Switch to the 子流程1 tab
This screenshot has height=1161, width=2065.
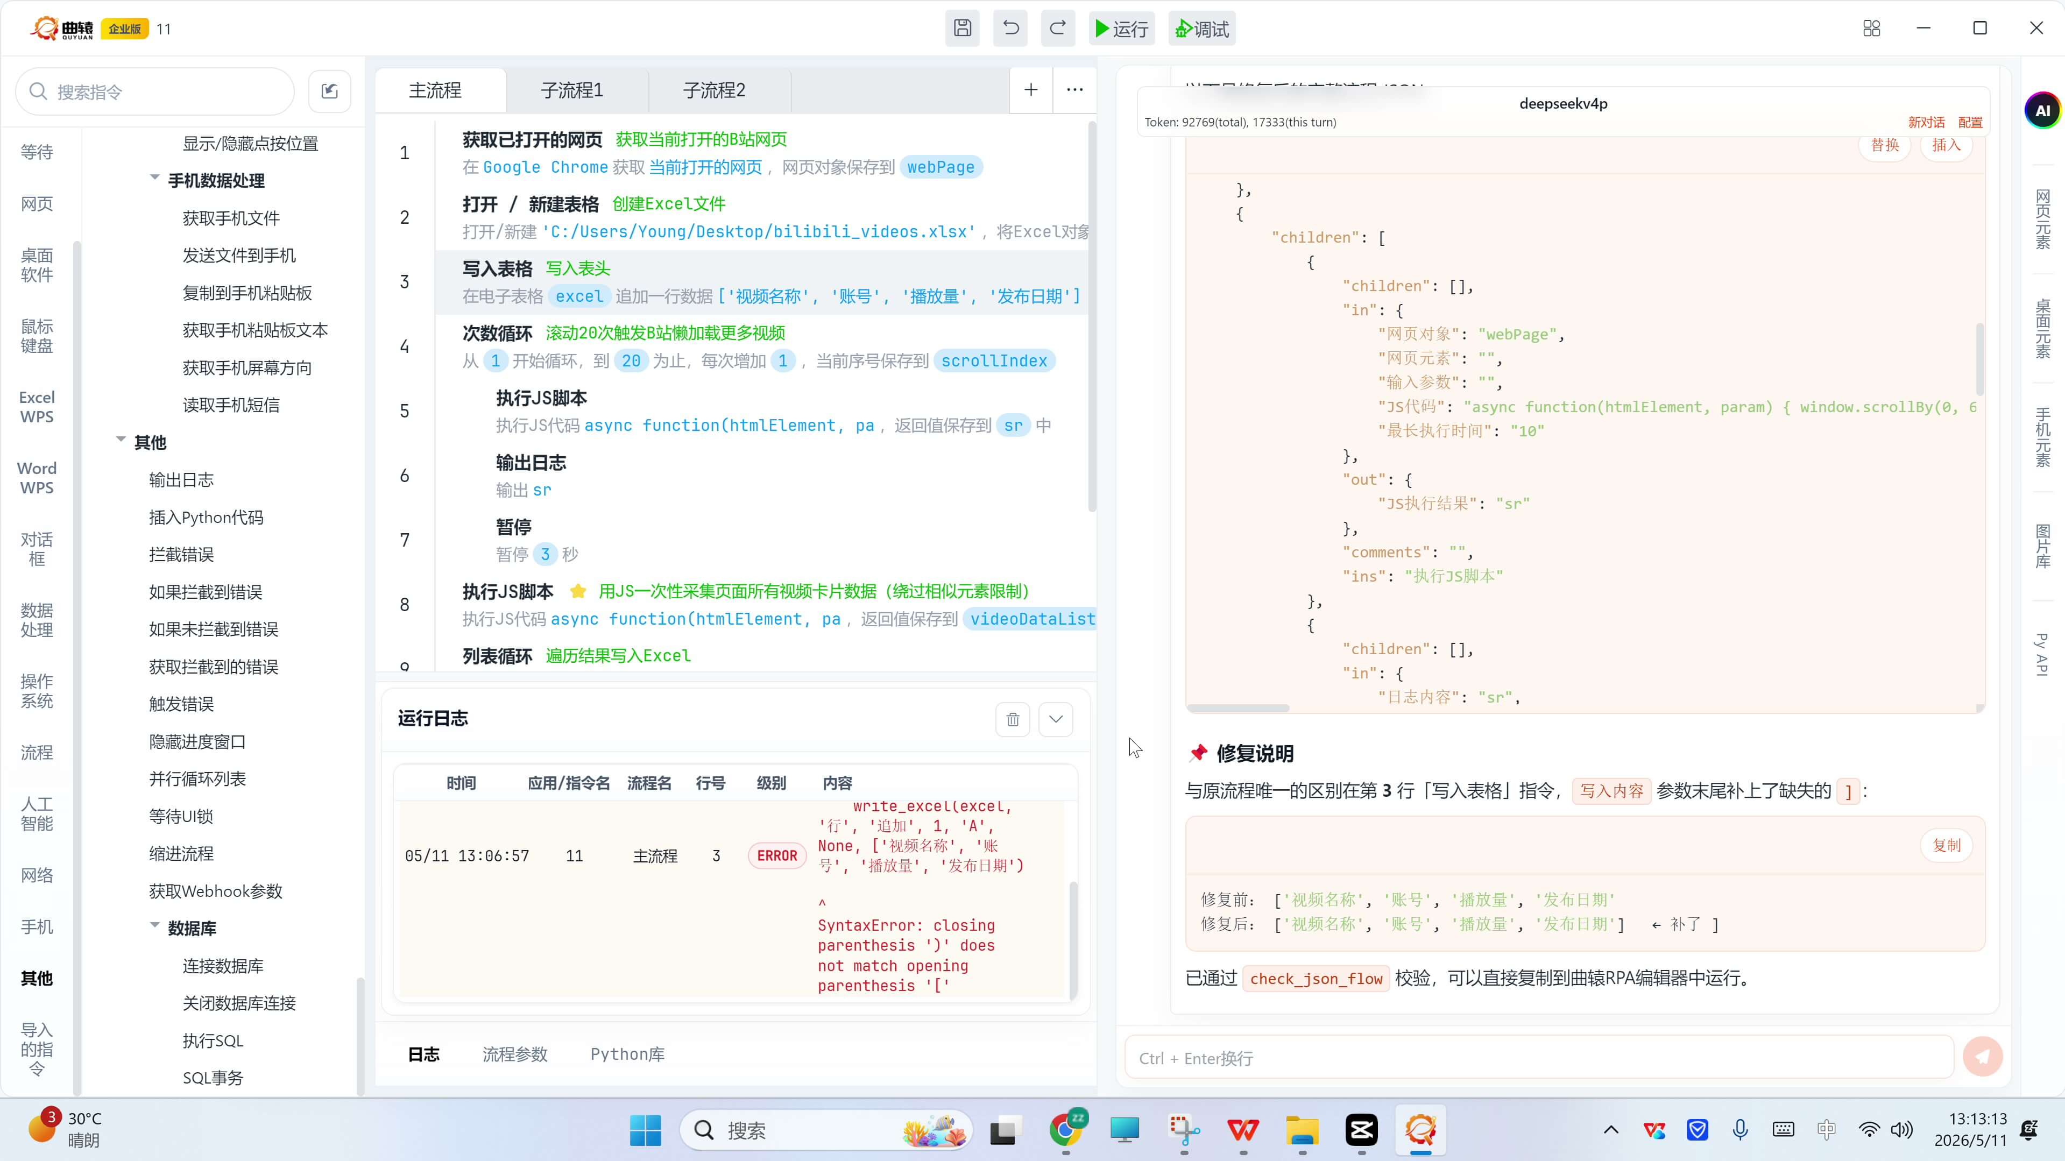(571, 90)
